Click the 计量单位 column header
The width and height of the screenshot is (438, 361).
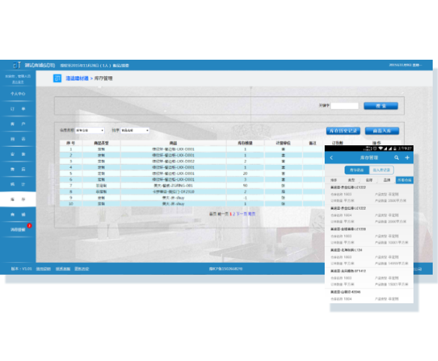[x=283, y=143]
